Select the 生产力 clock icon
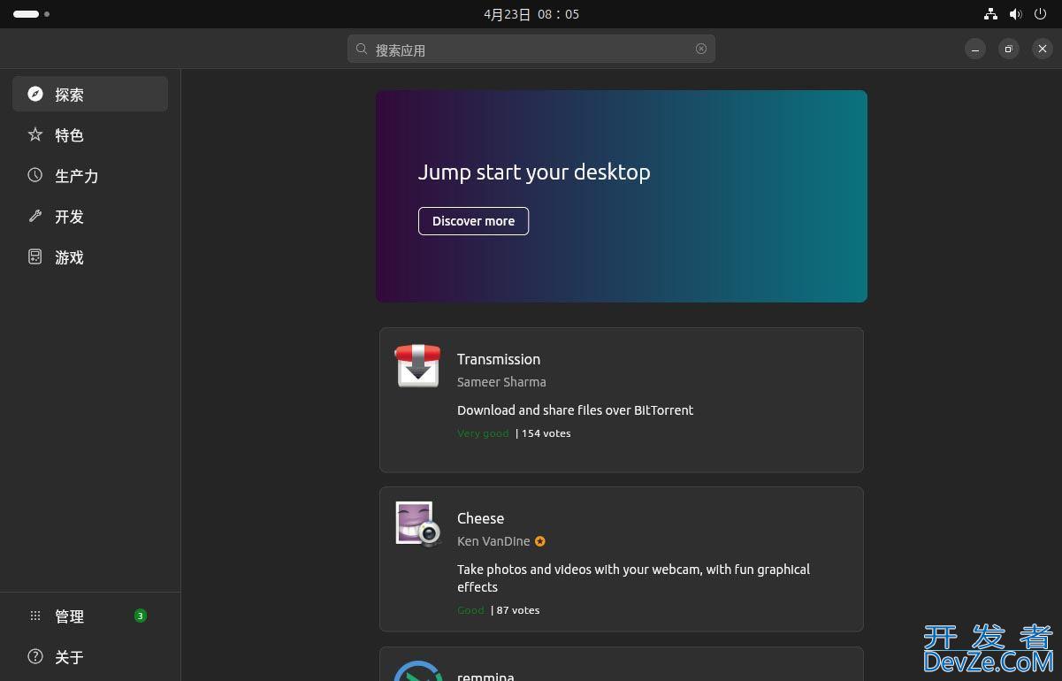Screen dimensions: 1062x681 point(35,175)
